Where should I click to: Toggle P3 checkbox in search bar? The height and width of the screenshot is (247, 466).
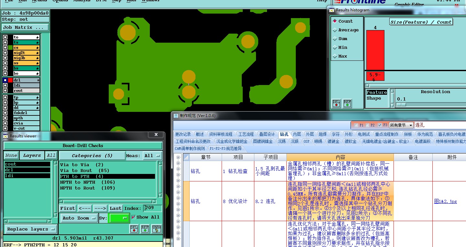[380, 125]
